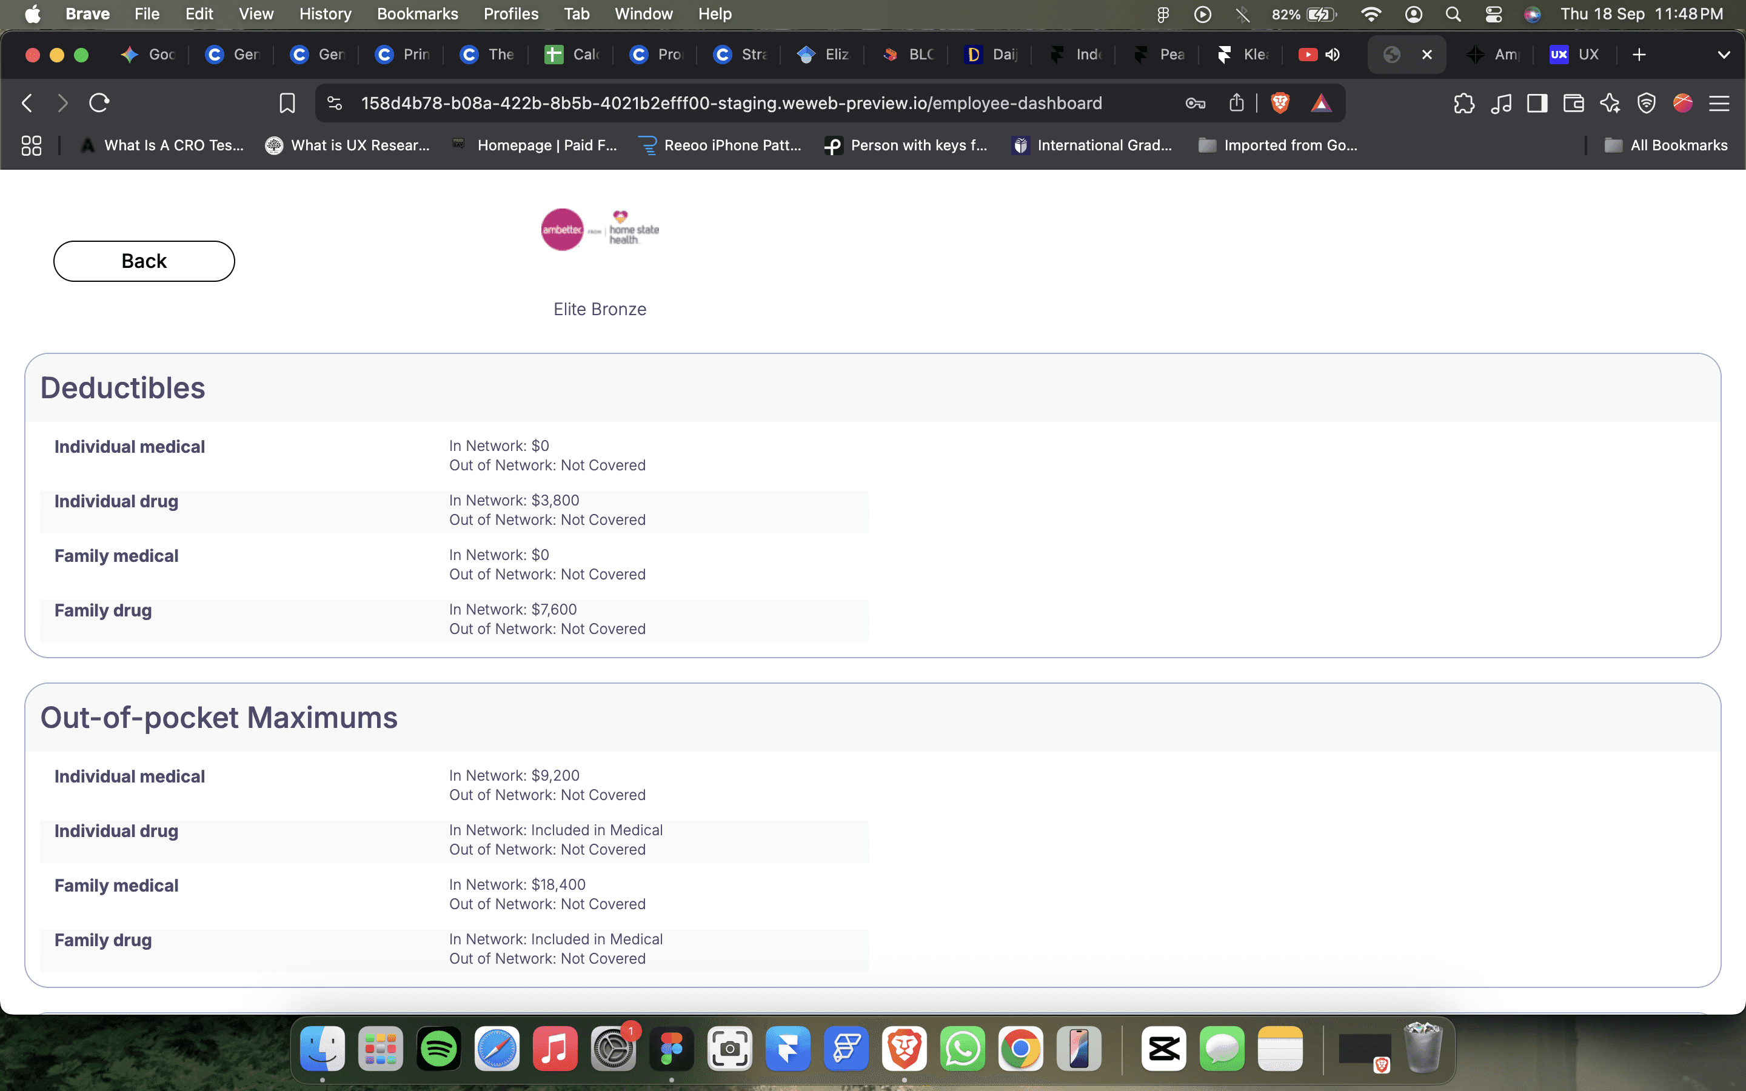Image resolution: width=1746 pixels, height=1091 pixels.
Task: Click the share page icon
Action: [x=1236, y=103]
